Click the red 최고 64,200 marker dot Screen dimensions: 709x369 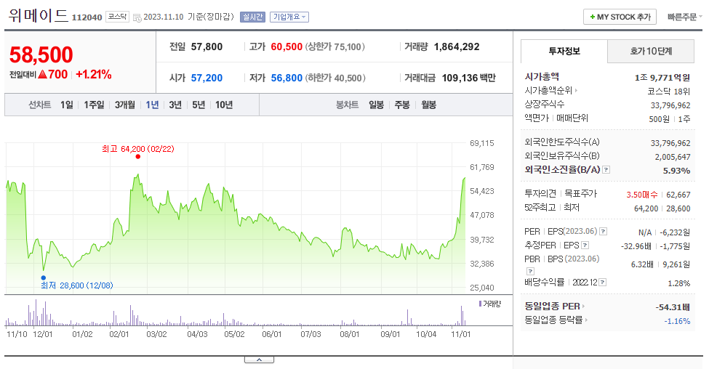pos(138,157)
